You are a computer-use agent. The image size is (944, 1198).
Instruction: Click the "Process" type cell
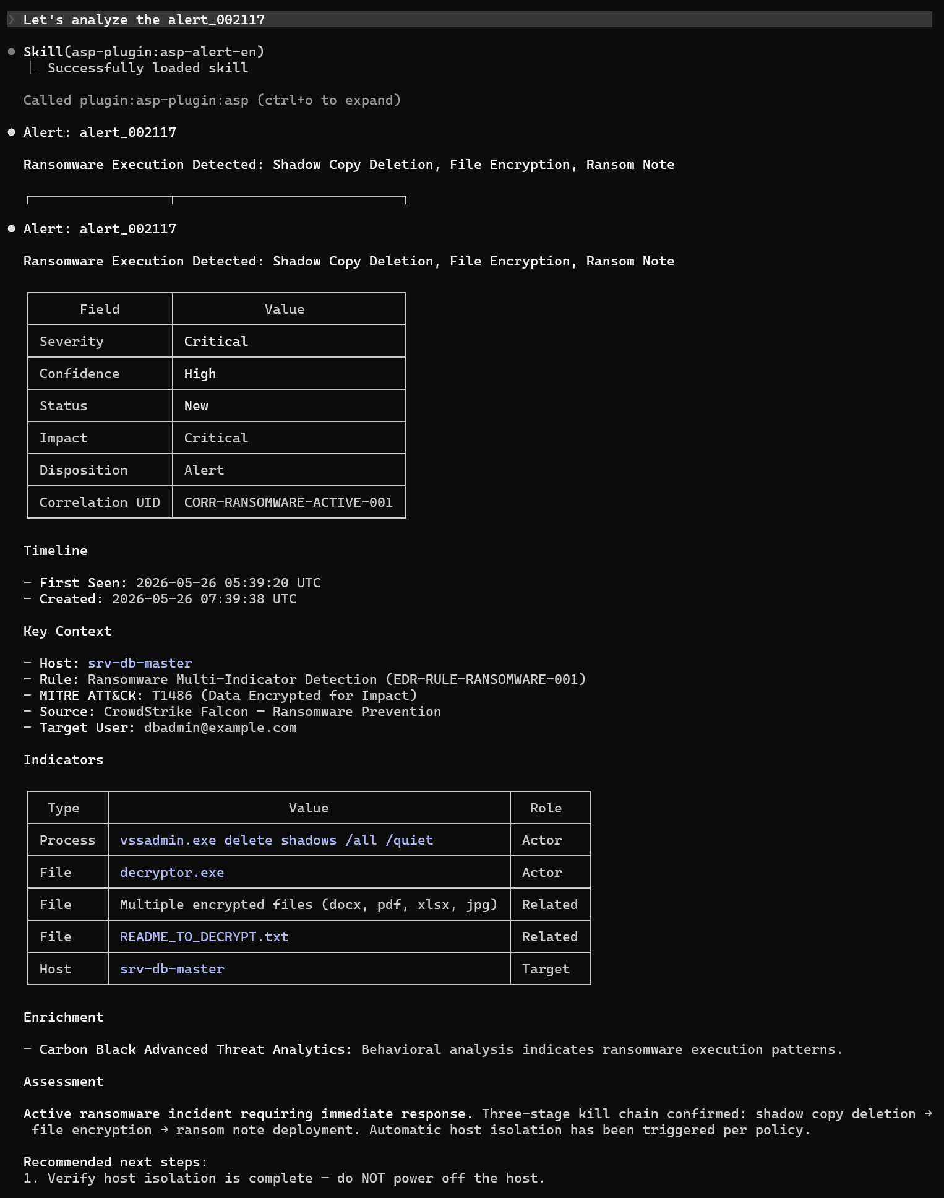(67, 840)
